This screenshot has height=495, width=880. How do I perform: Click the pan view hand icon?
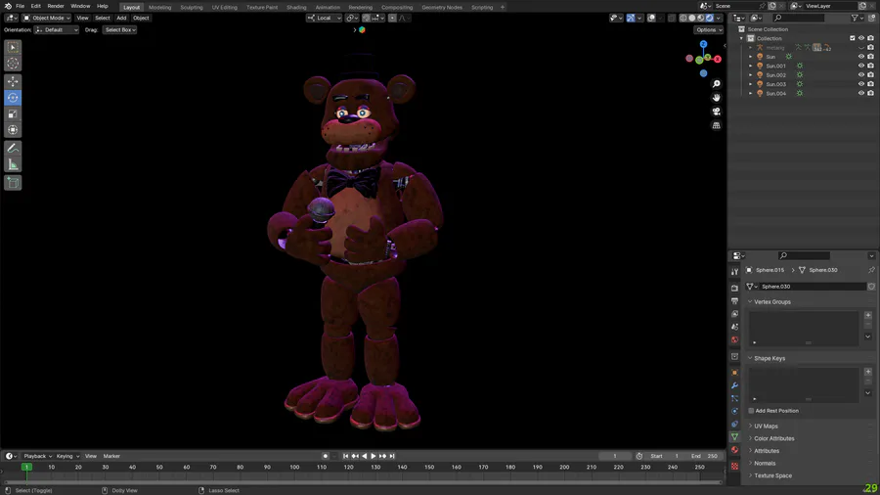(x=716, y=98)
